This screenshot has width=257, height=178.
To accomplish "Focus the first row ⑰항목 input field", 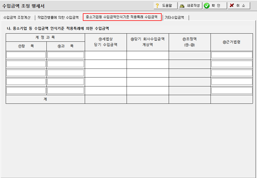I will (26, 55).
